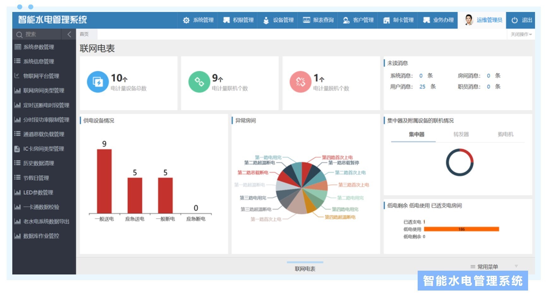Click the 报表查询 monitor icon
Screen dimensions: 547x294
[x=306, y=20]
